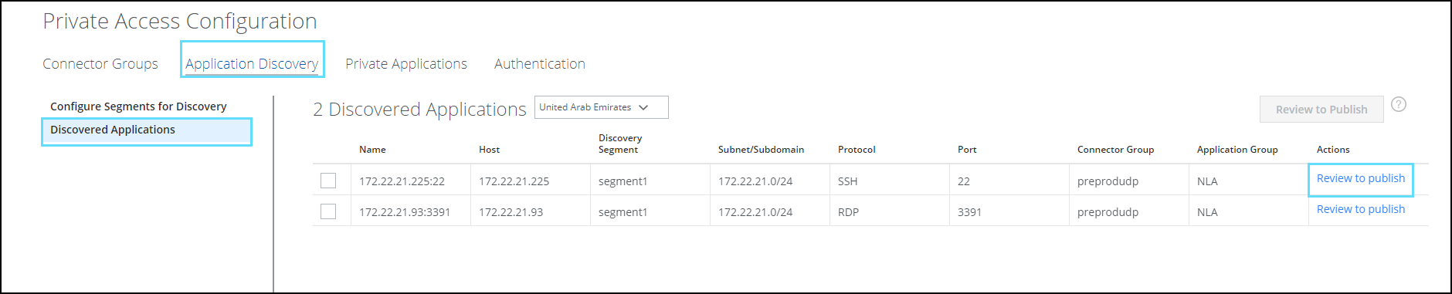Click the Protocol column header
The height and width of the screenshot is (294, 1452).
click(857, 150)
